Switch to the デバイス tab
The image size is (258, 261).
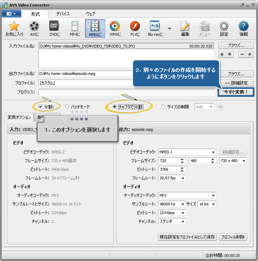pyautogui.click(x=63, y=14)
